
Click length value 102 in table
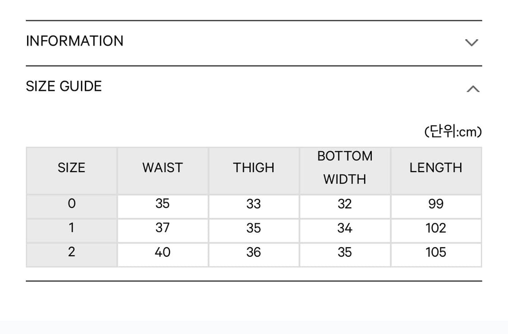[x=436, y=228]
